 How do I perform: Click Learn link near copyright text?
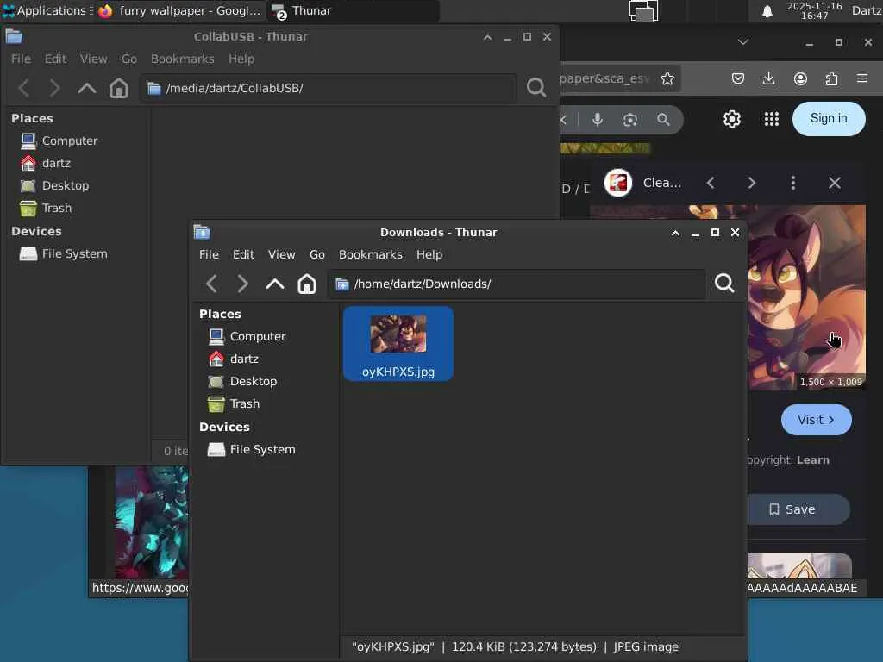point(812,460)
